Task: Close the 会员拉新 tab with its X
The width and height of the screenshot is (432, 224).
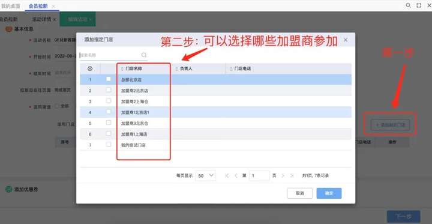Action: pos(53,6)
